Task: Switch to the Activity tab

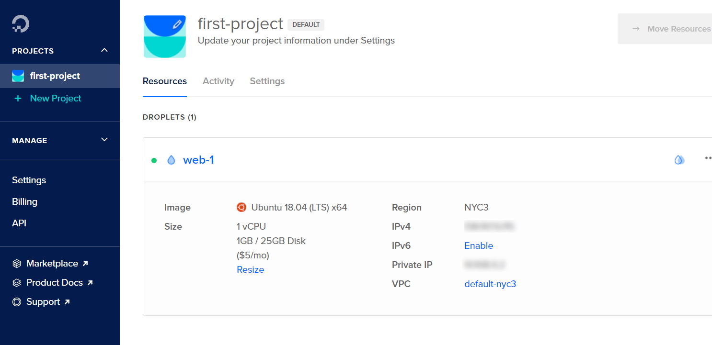Action: pyautogui.click(x=218, y=81)
